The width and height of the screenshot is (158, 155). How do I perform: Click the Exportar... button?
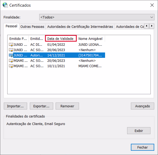[x=41, y=106]
